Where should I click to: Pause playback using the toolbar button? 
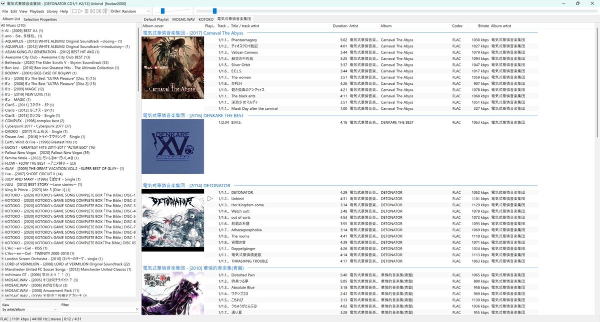(86, 11)
